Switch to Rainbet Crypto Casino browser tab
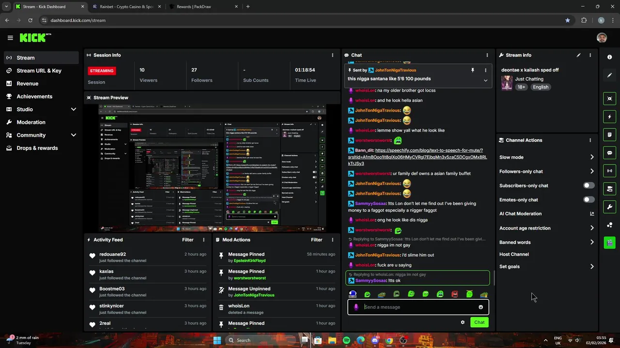The height and width of the screenshot is (348, 620). (x=127, y=7)
